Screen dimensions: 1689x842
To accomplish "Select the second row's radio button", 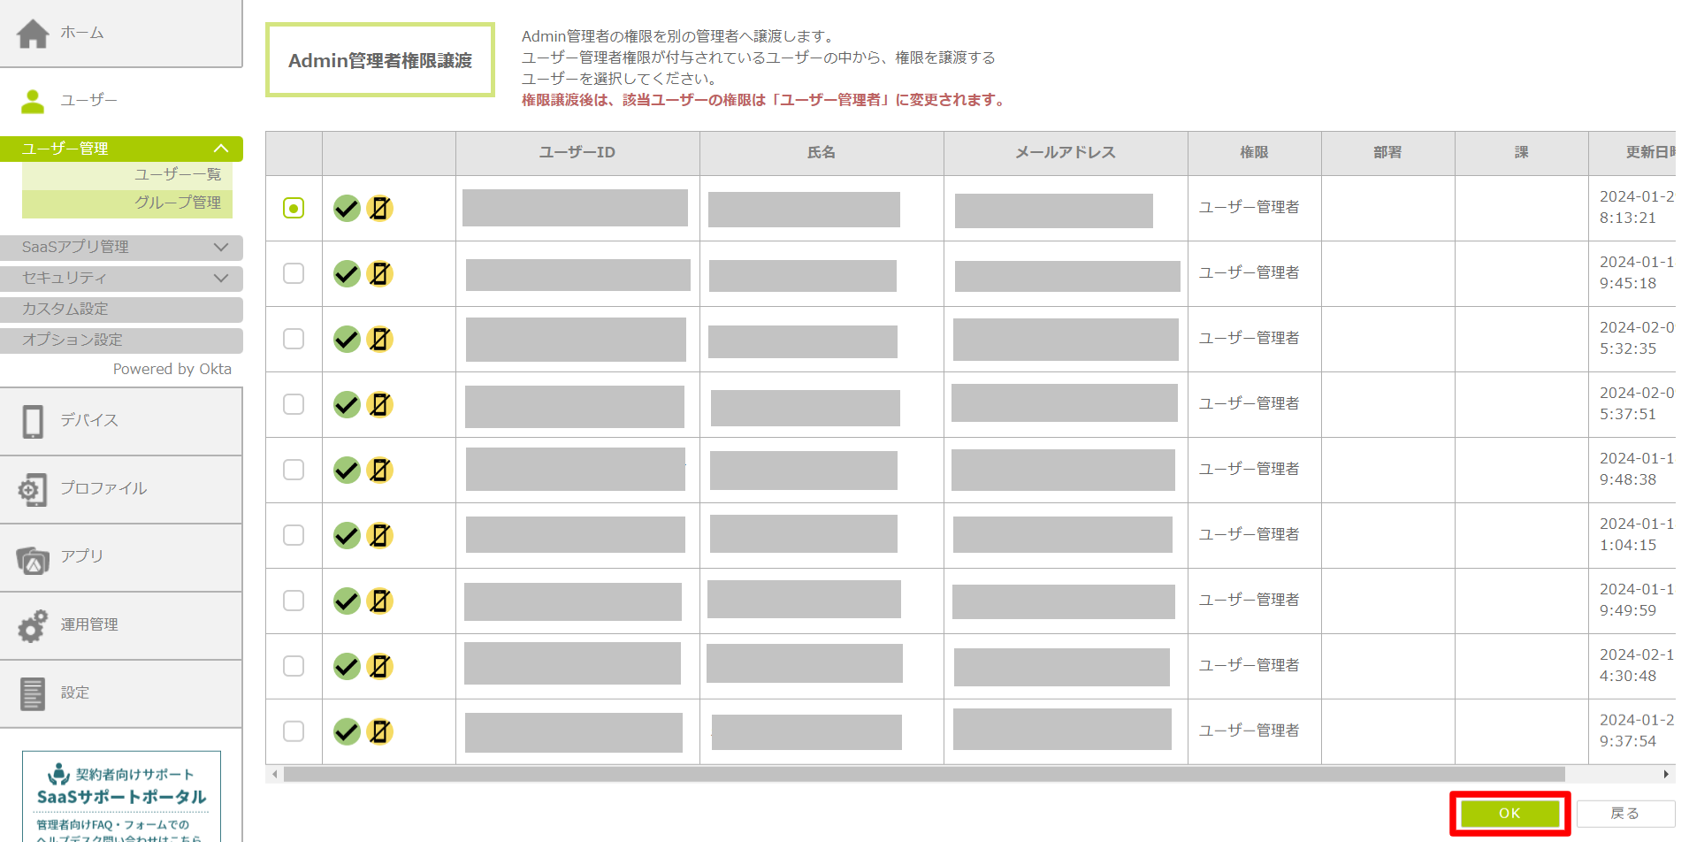I will point(294,273).
